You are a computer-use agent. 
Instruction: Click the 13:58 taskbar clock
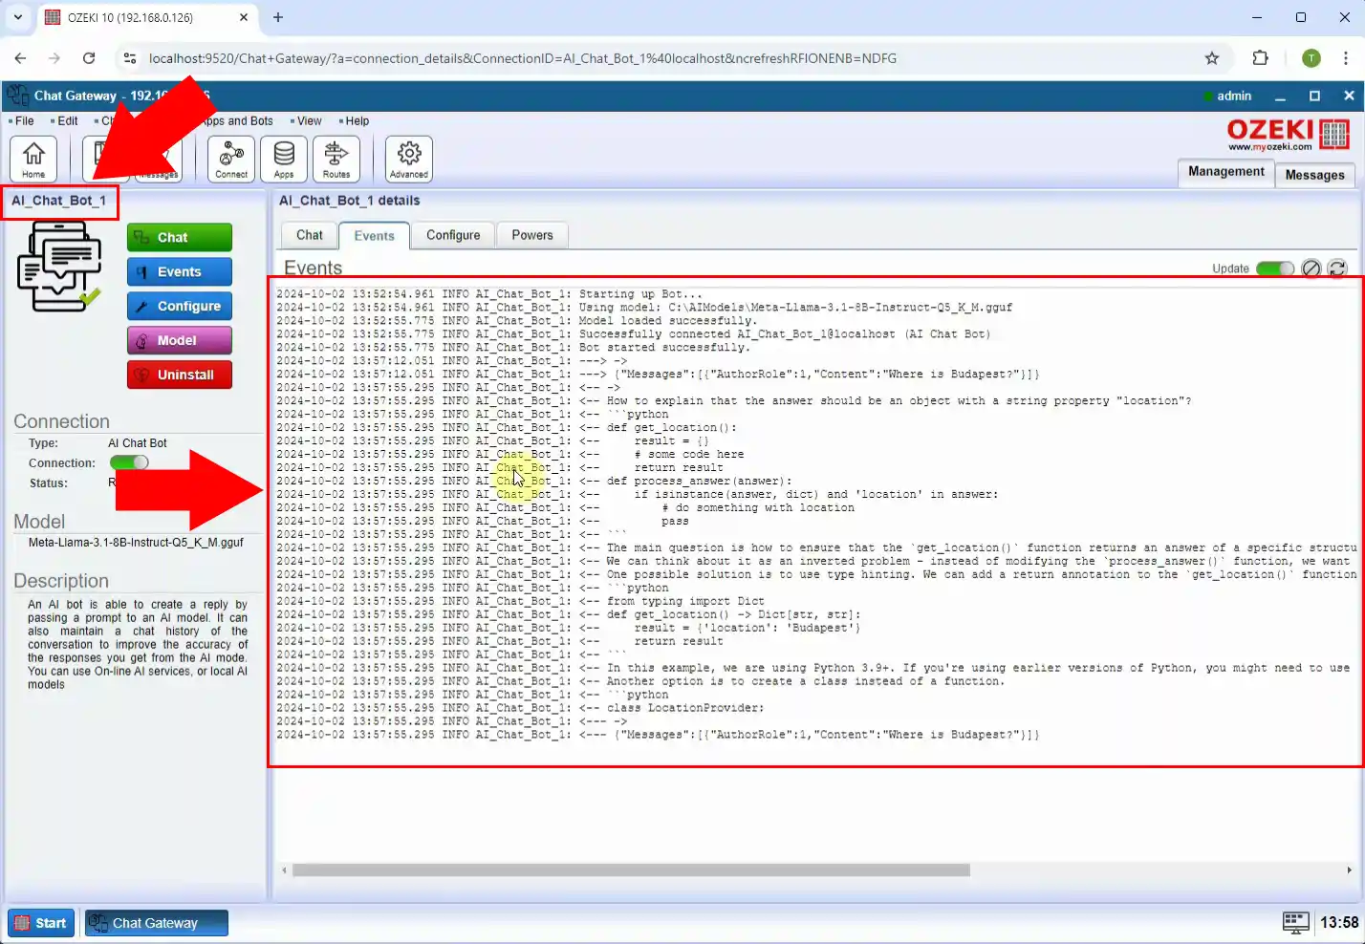tap(1338, 922)
